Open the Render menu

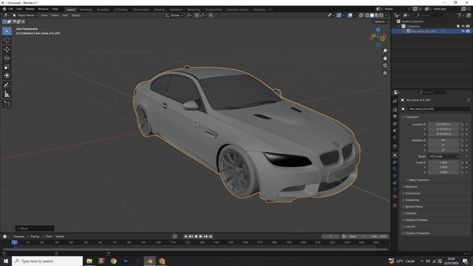click(30, 9)
